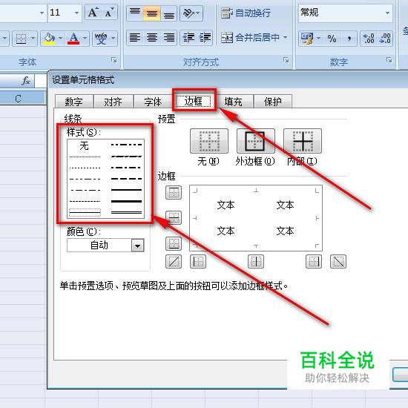Open the 对齐方式 group dialog launcher
This screenshot has height=408, width=408.
pyautogui.click(x=286, y=60)
